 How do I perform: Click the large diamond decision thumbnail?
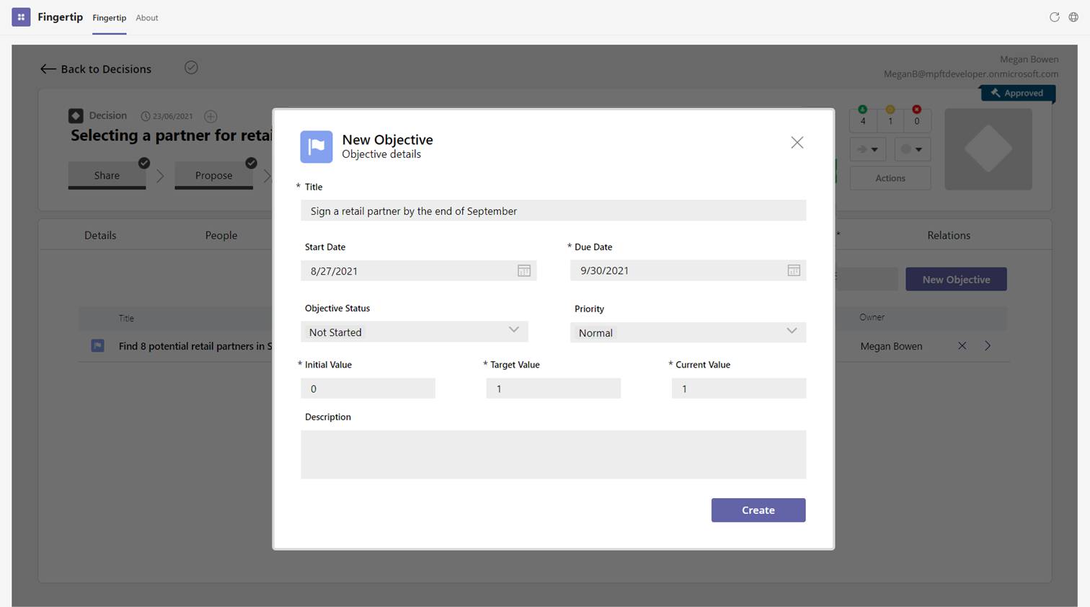[988, 149]
